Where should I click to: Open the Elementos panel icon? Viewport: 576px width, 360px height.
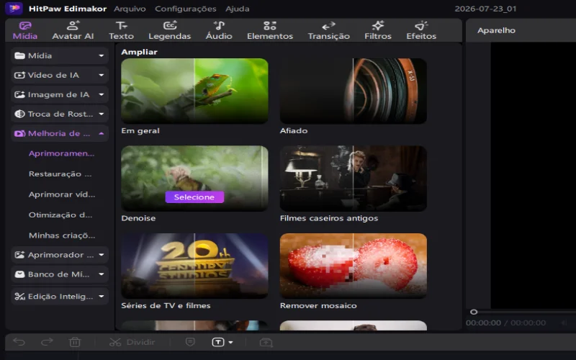point(269,25)
